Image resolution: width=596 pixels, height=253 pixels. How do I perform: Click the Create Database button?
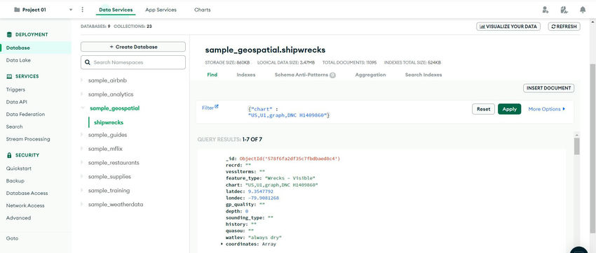133,47
